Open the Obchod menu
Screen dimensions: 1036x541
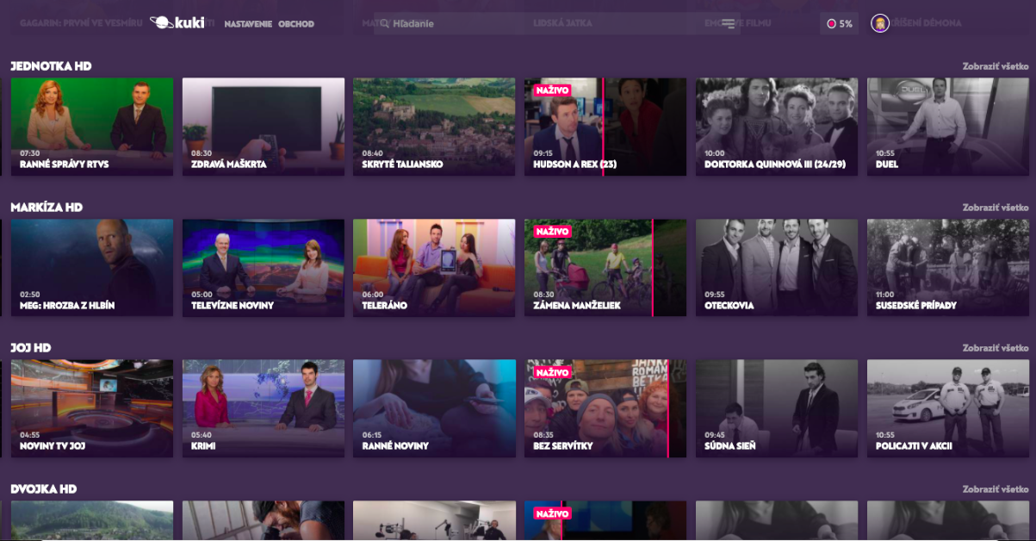pyautogui.click(x=296, y=24)
